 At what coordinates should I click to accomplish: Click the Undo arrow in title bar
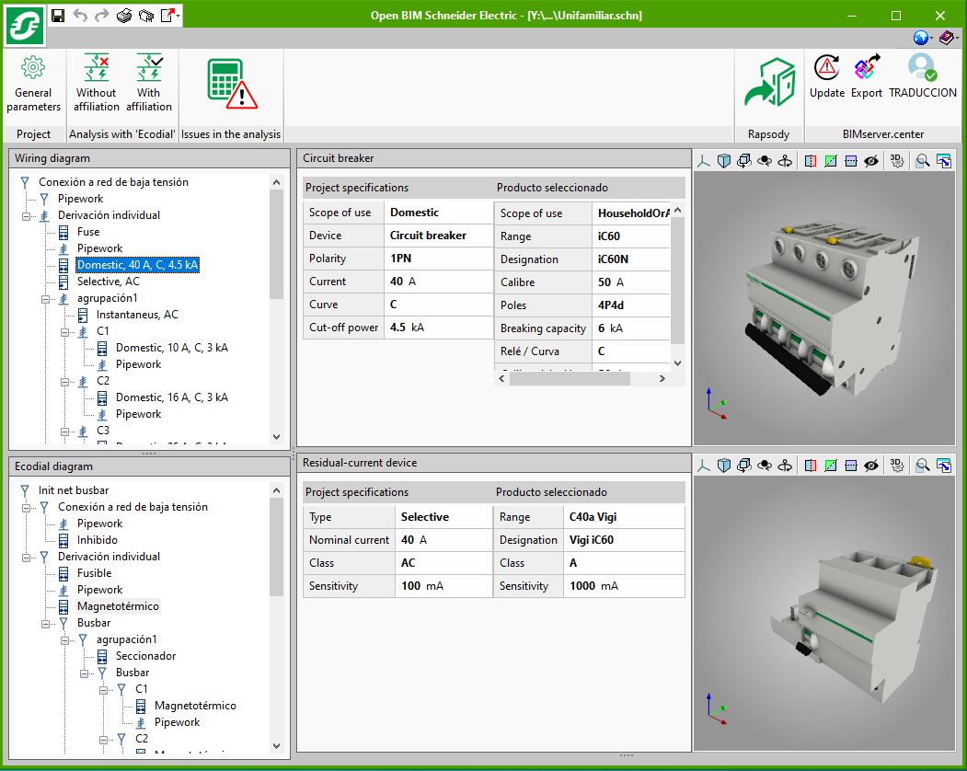pos(80,16)
